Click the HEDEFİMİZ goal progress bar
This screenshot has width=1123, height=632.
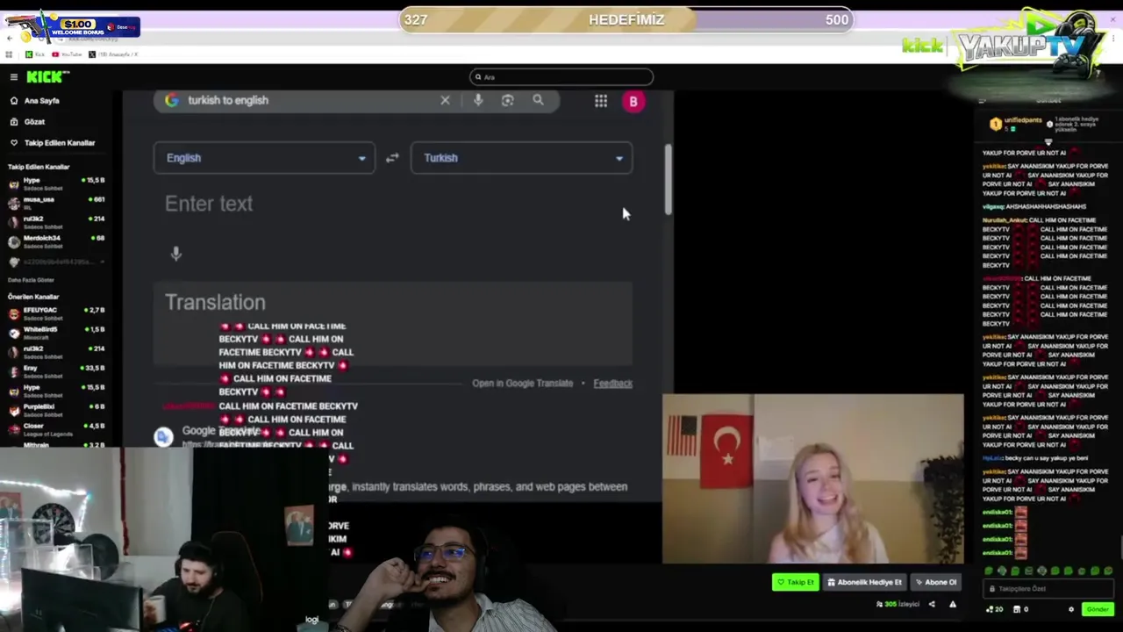(626, 19)
